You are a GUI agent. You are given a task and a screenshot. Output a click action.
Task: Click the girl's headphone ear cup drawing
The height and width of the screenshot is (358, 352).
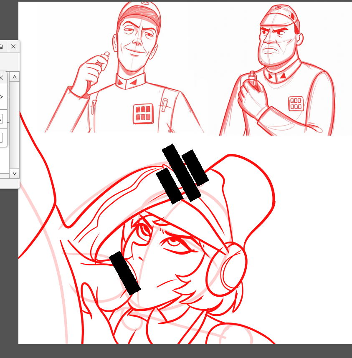(x=227, y=270)
